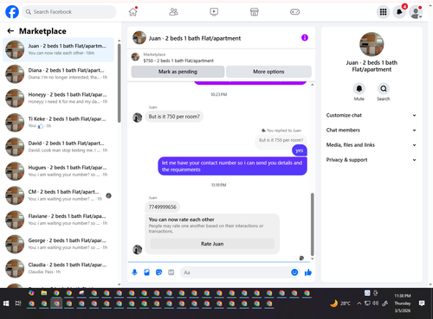Viewport: 433px width, 319px height.
Task: Open the $750 - 2 beds listing link
Action: [x=178, y=61]
